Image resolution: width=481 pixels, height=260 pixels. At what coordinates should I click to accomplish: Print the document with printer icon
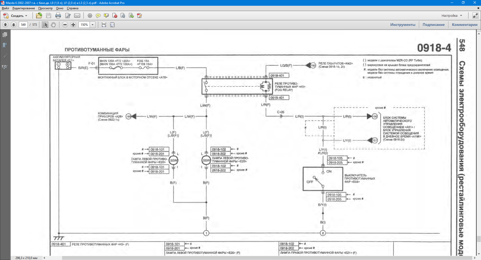coord(58,15)
